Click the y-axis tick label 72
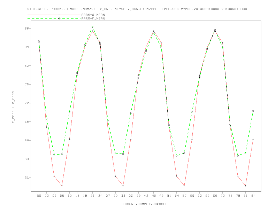Image resolution: width=276 pixels, height=213 pixels. [x=26, y=103]
